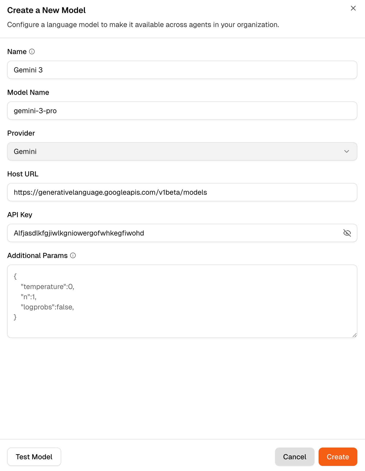
Task: Click the orange Create button
Action: (x=338, y=457)
